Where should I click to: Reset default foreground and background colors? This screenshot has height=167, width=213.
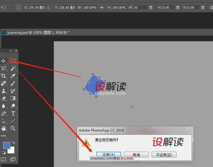tap(4, 153)
